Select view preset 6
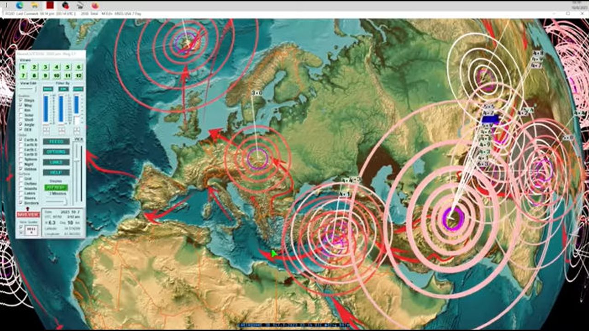Screen dimensions: 589x331 coord(79,67)
